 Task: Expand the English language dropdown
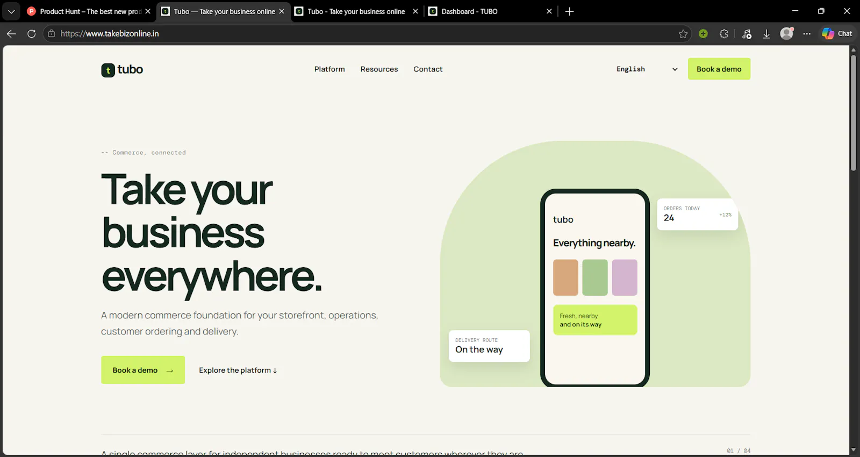[x=647, y=69]
